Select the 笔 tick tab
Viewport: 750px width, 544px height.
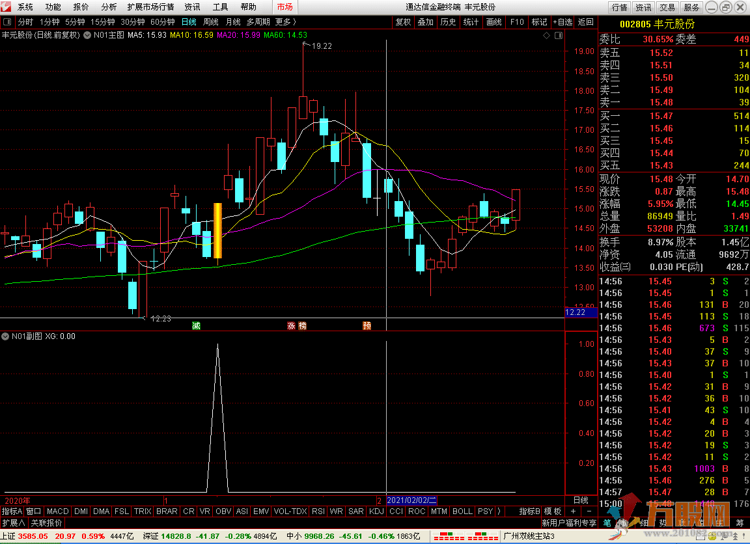[607, 523]
